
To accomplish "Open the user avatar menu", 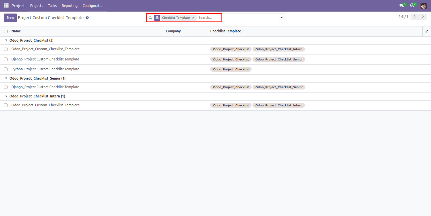I will click(x=424, y=6).
